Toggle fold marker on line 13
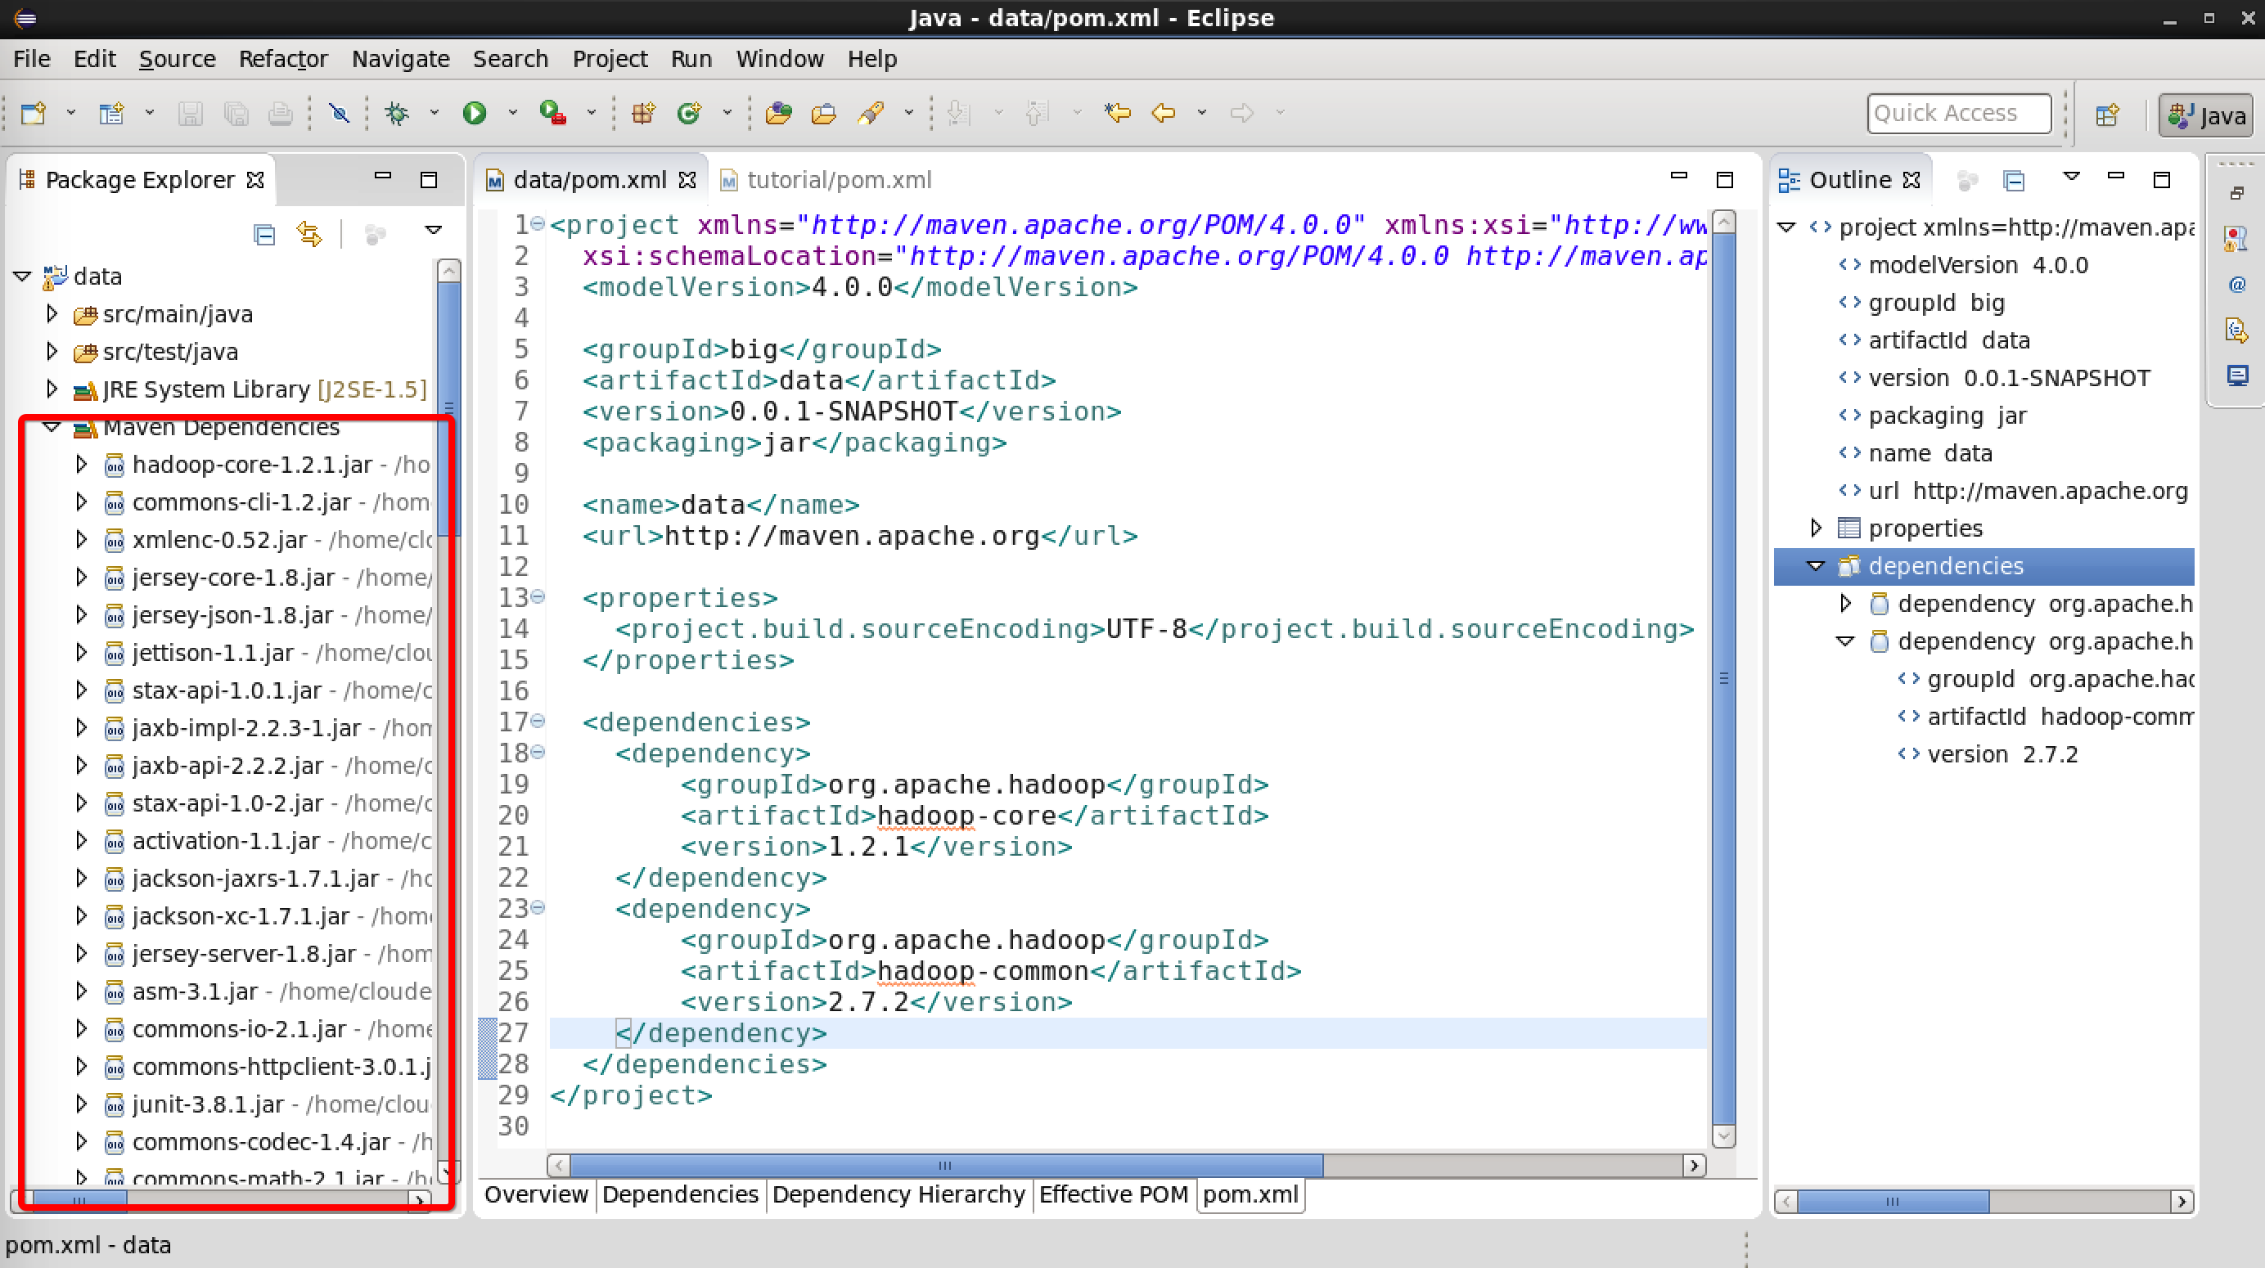Image resolution: width=2265 pixels, height=1268 pixels. coord(538,597)
